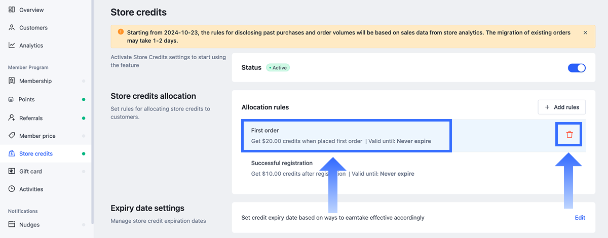
Task: Toggle the Store Credits status switch
Action: (577, 68)
